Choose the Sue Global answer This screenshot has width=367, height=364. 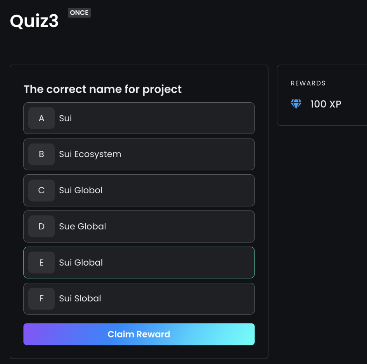pyautogui.click(x=139, y=226)
